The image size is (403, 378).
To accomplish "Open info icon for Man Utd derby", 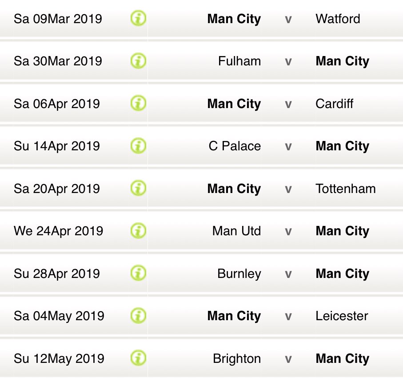I will point(138,230).
